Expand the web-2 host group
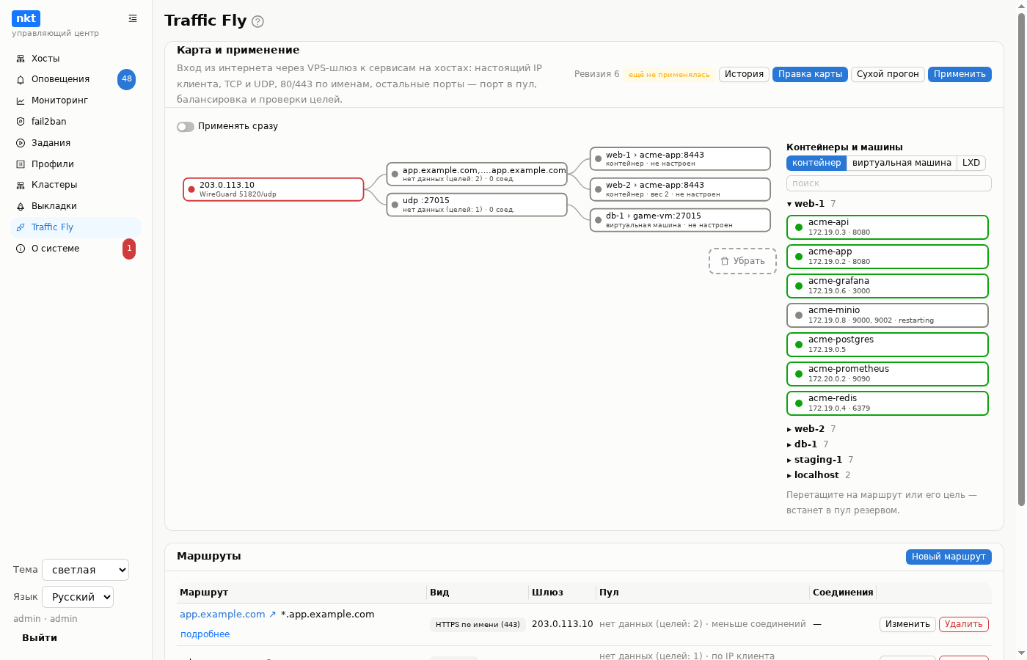Image resolution: width=1027 pixels, height=660 pixels. (x=811, y=429)
